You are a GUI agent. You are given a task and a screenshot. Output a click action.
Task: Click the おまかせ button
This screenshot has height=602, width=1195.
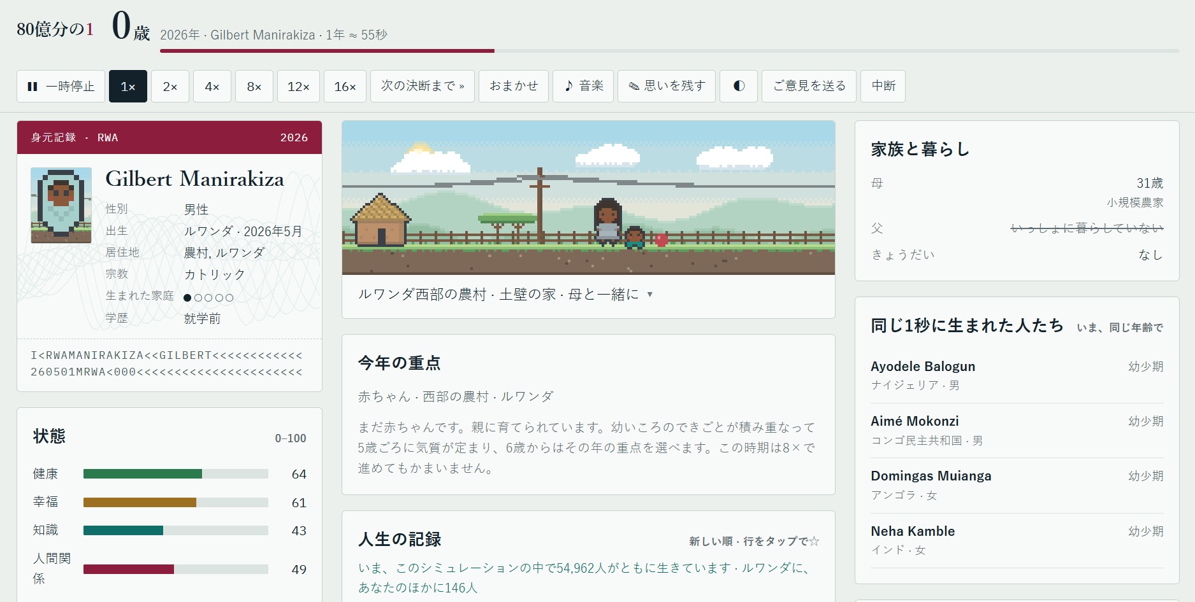pyautogui.click(x=514, y=86)
